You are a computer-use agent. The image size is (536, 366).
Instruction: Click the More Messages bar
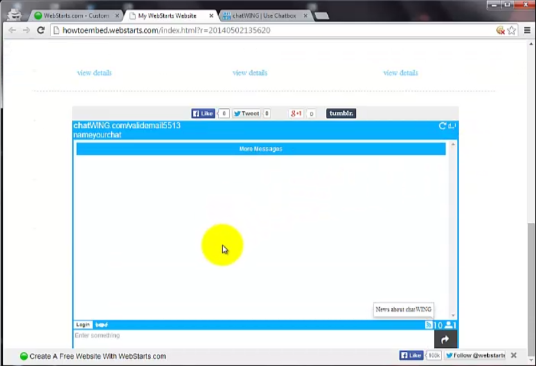[261, 149]
